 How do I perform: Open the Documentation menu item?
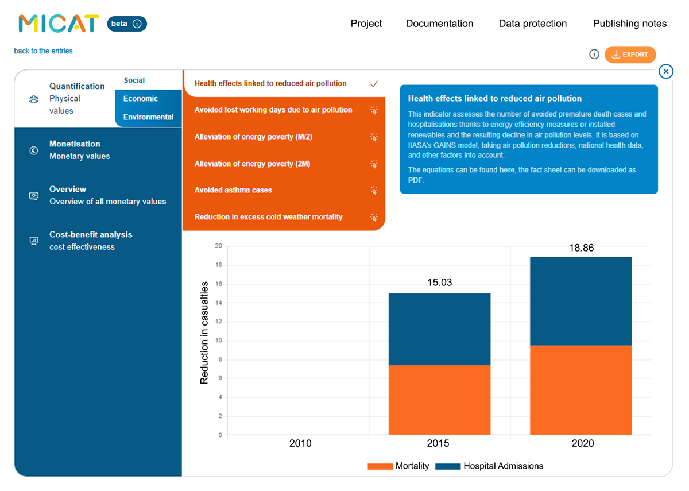pyautogui.click(x=440, y=24)
